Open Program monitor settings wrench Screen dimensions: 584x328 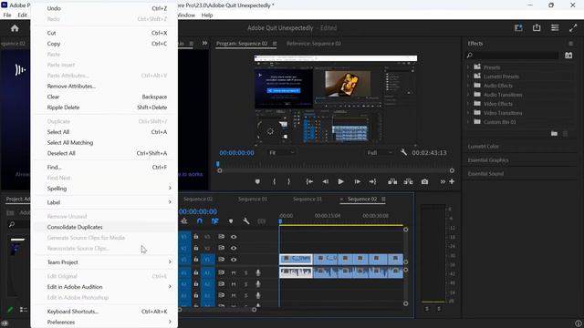point(403,152)
